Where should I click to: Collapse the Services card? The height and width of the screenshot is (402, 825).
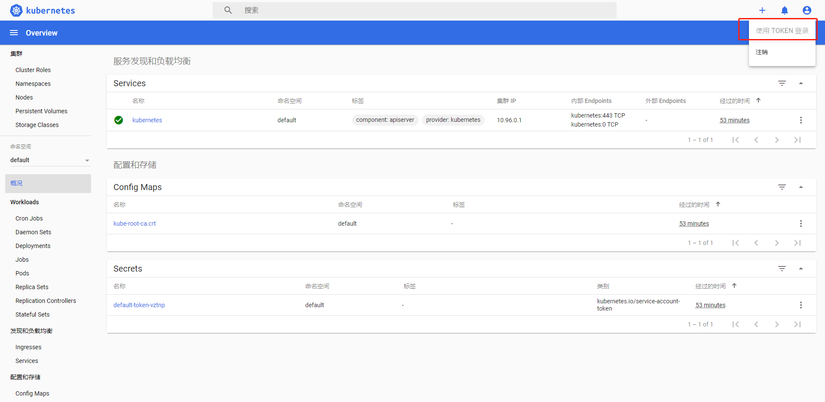(x=801, y=83)
